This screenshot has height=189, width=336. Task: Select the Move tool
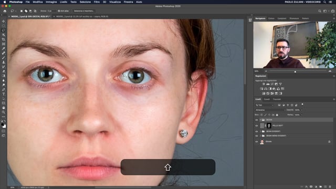tap(4, 21)
